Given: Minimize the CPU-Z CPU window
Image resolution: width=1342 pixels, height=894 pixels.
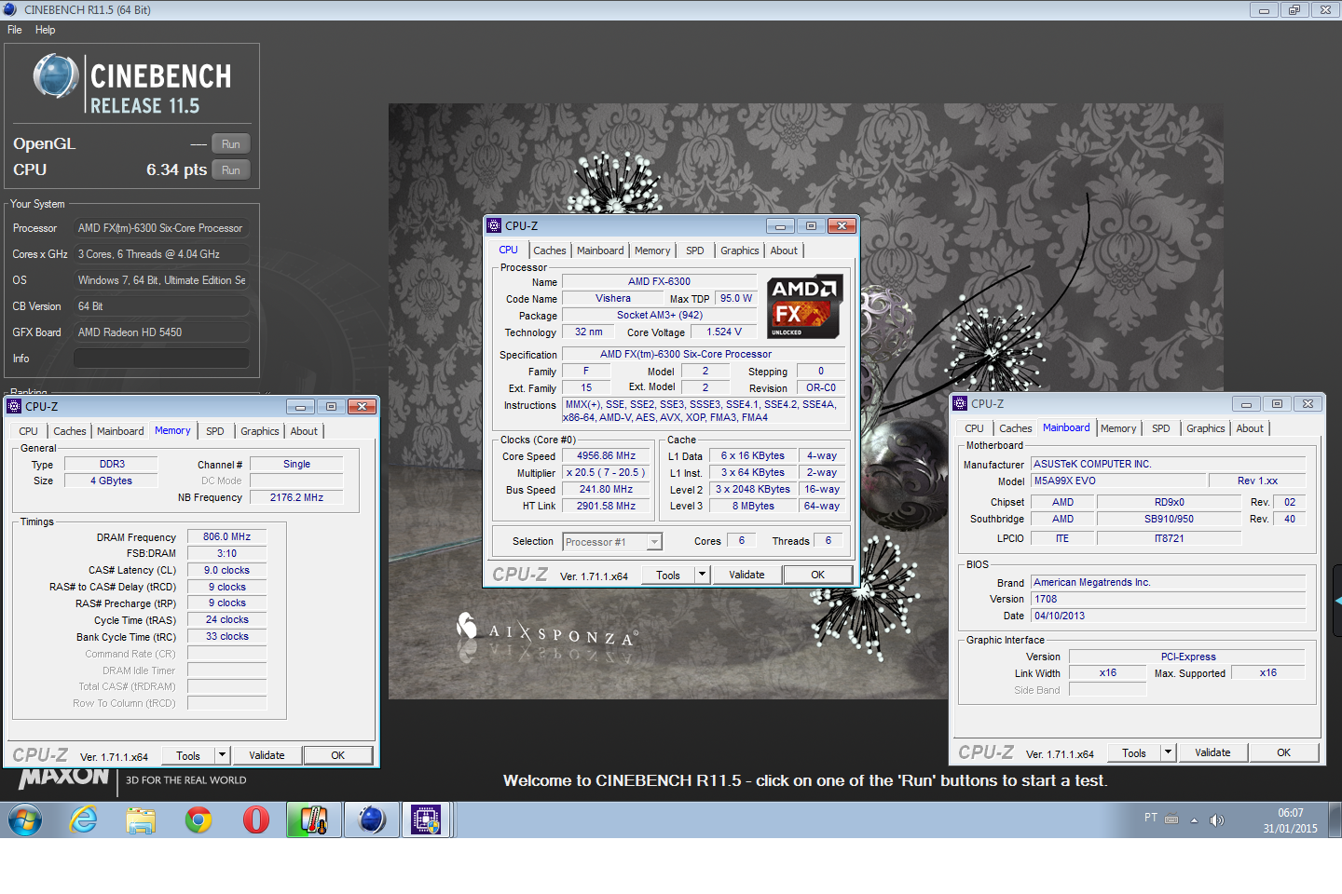Looking at the screenshot, I should [x=780, y=226].
